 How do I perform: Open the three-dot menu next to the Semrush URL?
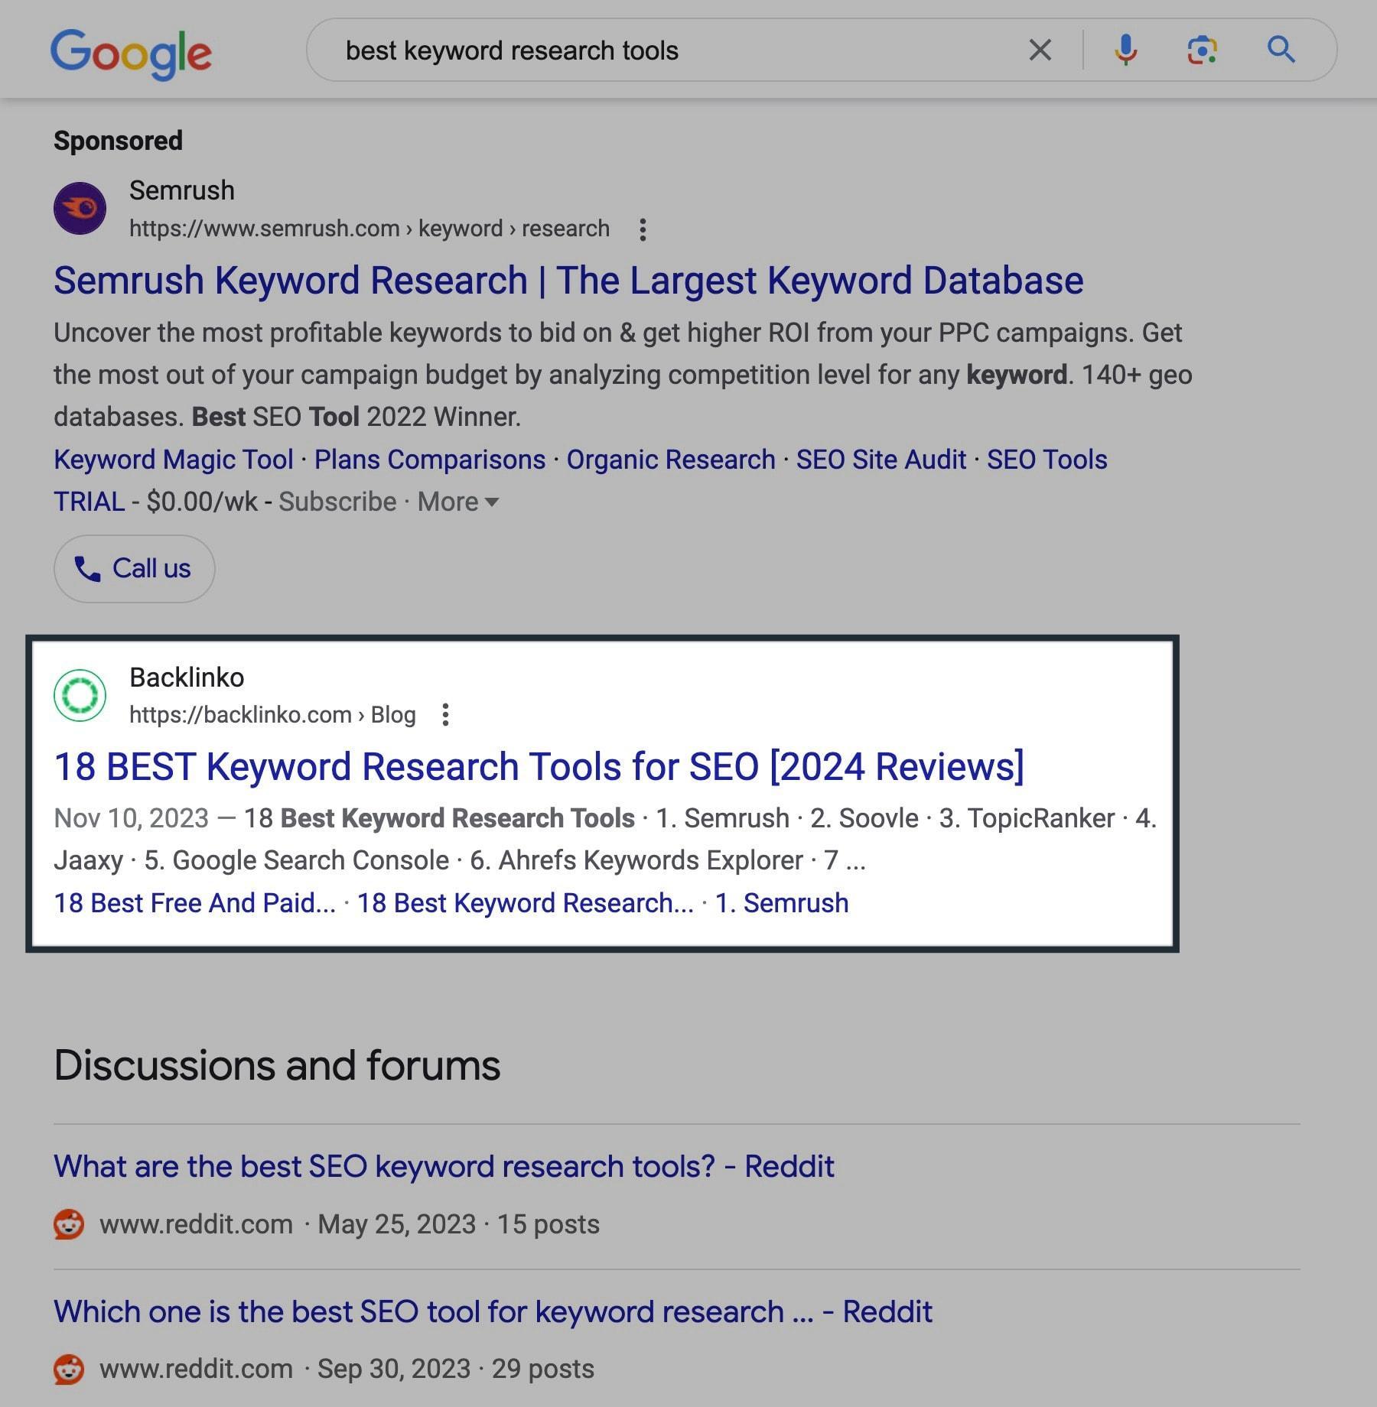pyautogui.click(x=643, y=229)
